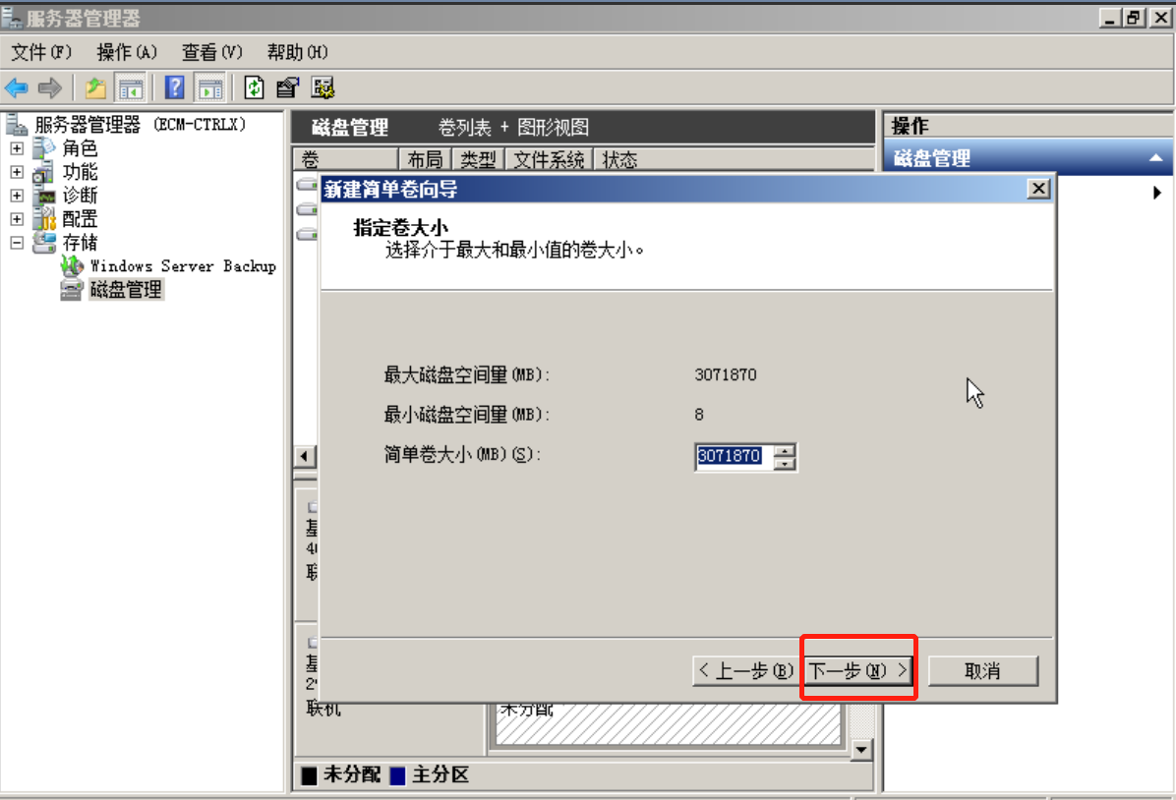Open the 文件(F) menu
The height and width of the screenshot is (800, 1176).
pos(41,52)
